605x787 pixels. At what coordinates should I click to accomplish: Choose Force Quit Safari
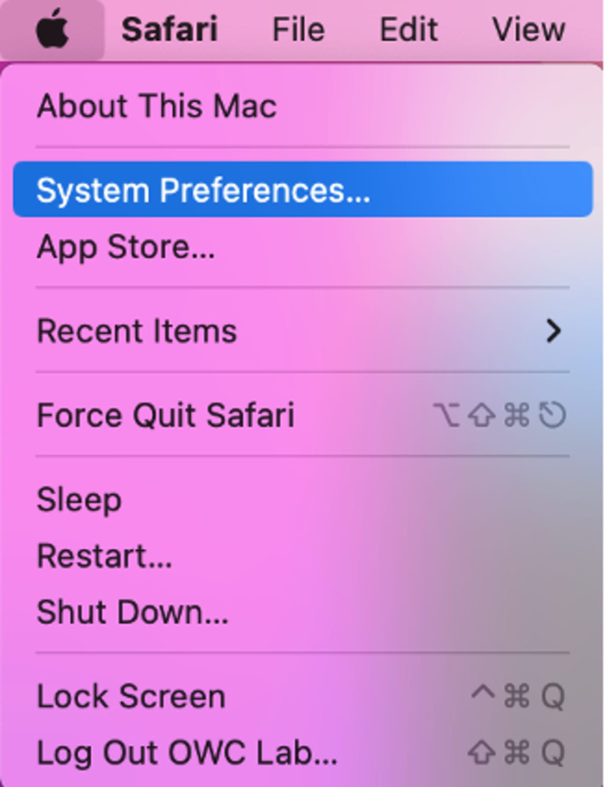point(302,415)
